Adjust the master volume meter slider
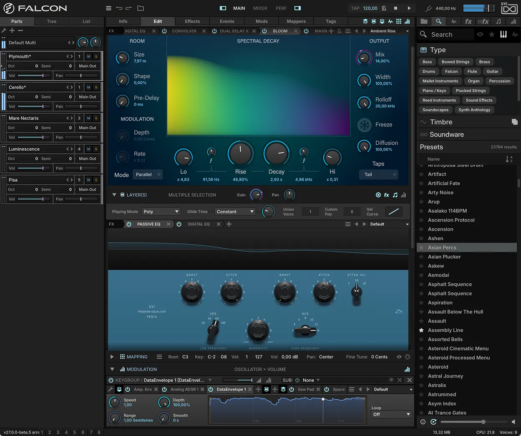 (478, 8)
